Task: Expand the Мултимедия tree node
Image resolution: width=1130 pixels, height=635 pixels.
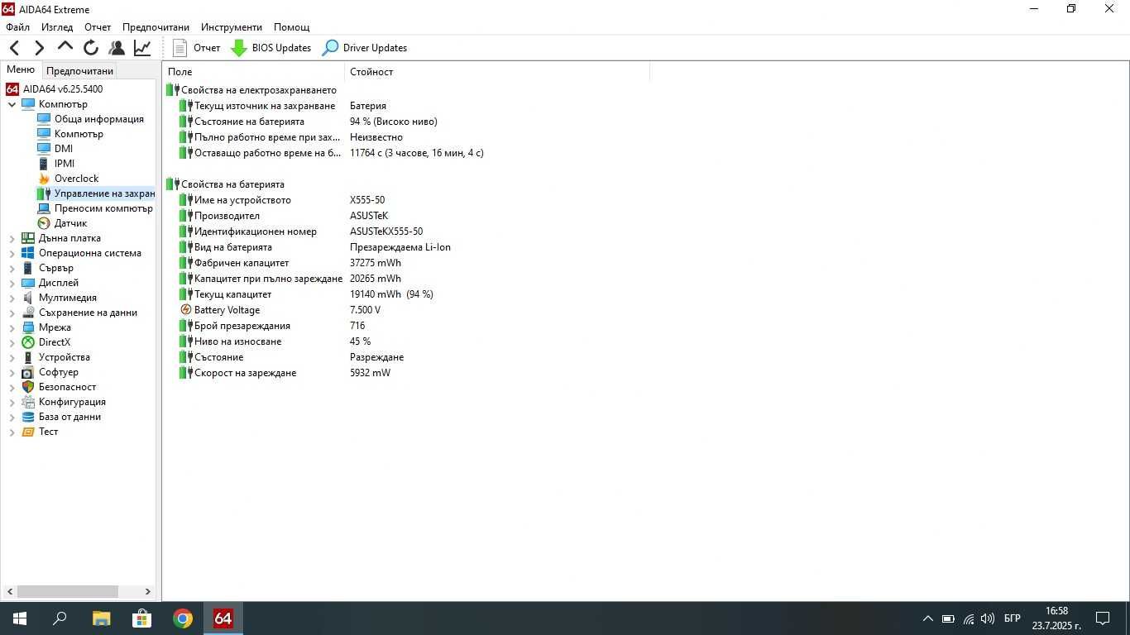Action: (x=12, y=298)
